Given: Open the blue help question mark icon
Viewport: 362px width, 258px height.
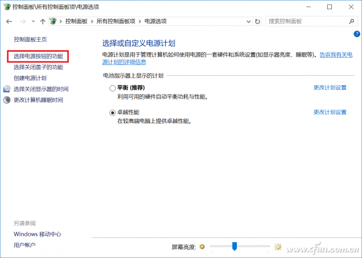Looking at the screenshot, I should [x=357, y=34].
